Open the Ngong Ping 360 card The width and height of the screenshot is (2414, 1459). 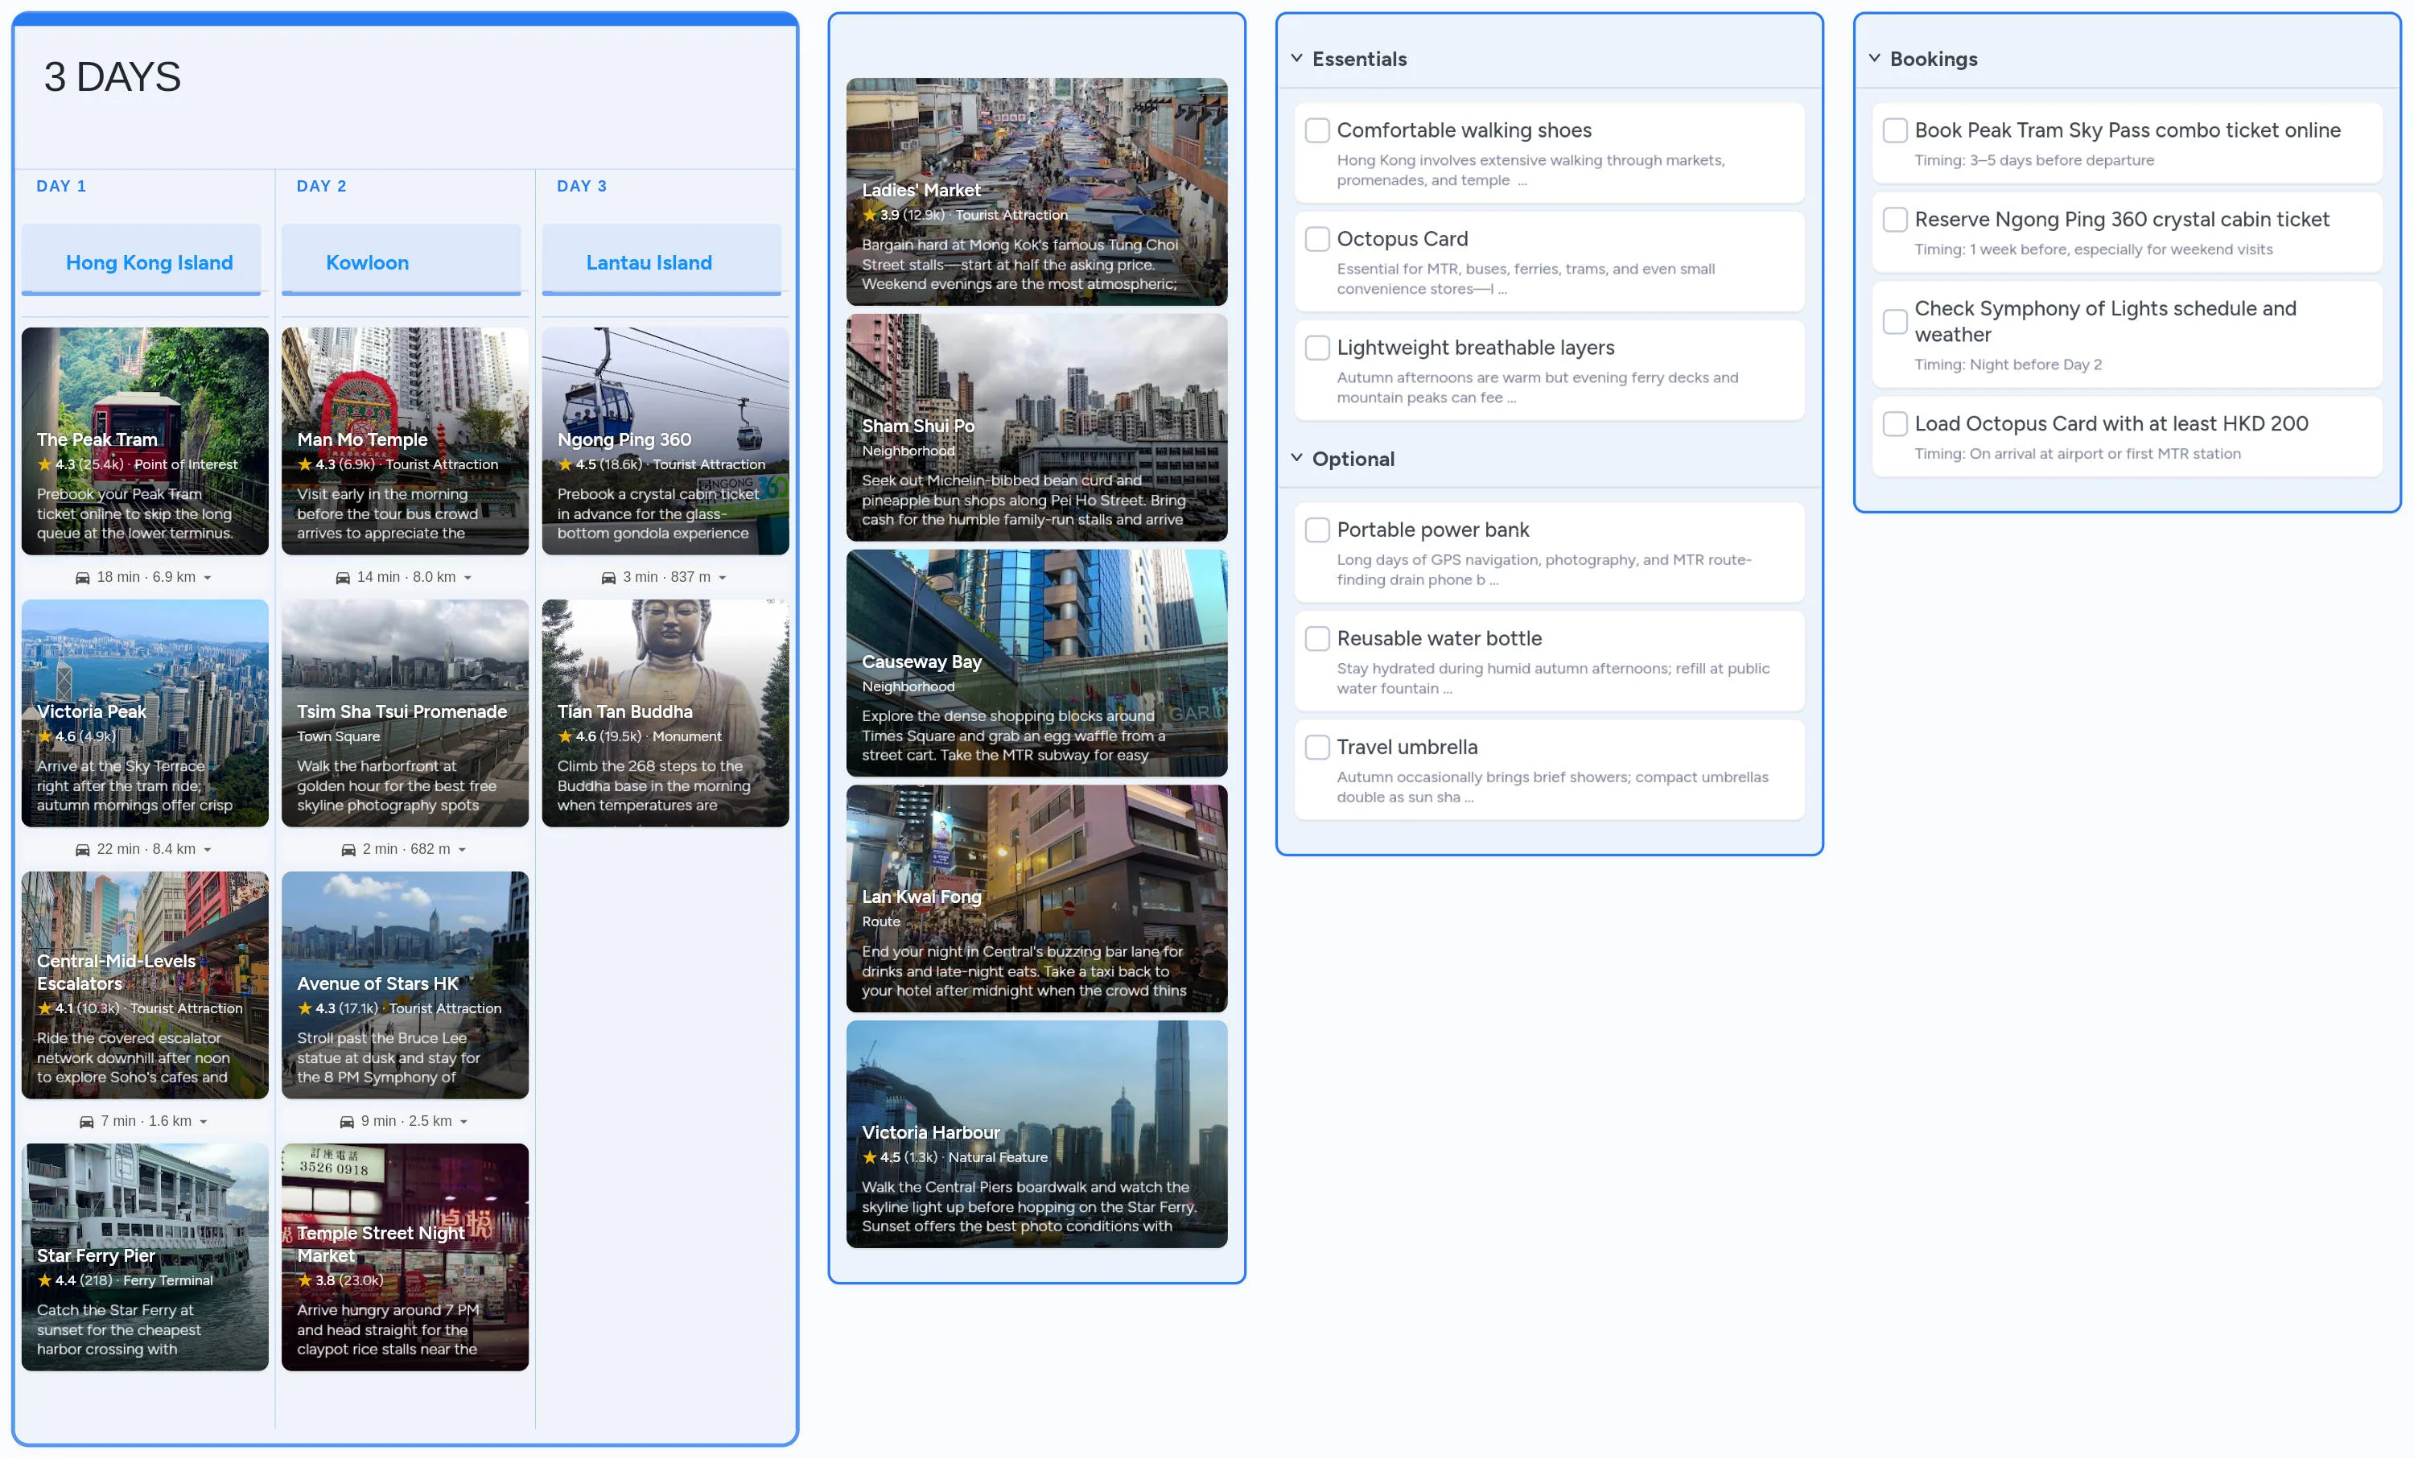[666, 441]
